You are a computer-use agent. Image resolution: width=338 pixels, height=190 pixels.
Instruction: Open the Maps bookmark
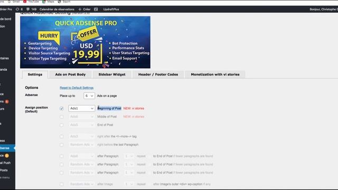pos(48,2)
